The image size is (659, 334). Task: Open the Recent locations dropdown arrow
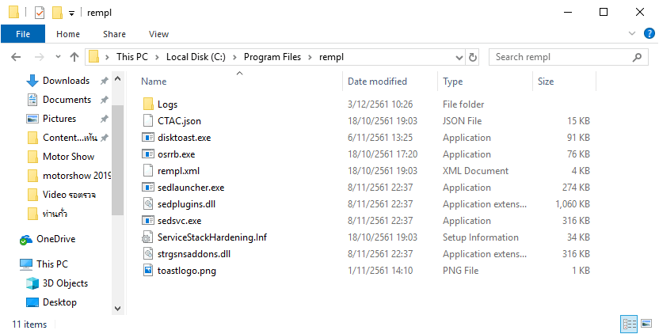[57, 57]
